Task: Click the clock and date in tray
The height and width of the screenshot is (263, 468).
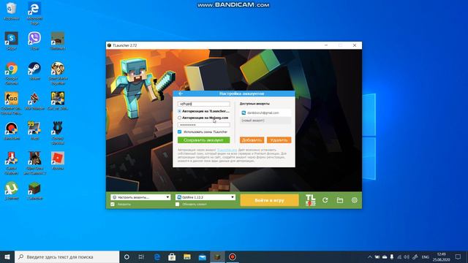Action: [x=441, y=256]
